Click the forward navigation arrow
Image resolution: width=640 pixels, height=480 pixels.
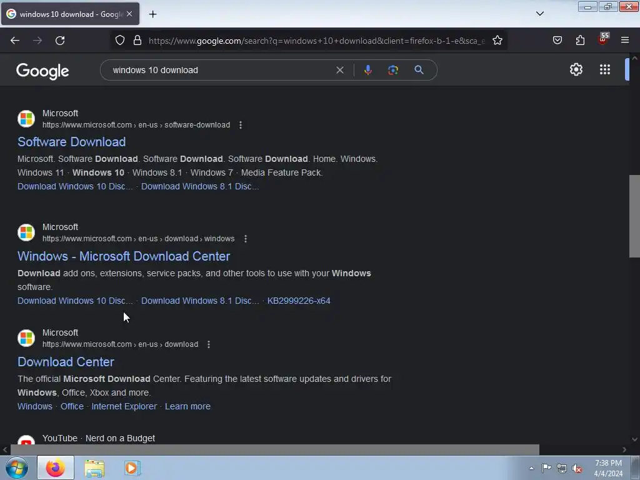[37, 41]
